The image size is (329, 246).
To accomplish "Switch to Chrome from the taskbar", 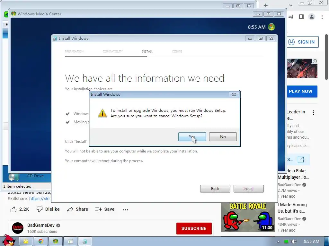I will coord(41,242).
